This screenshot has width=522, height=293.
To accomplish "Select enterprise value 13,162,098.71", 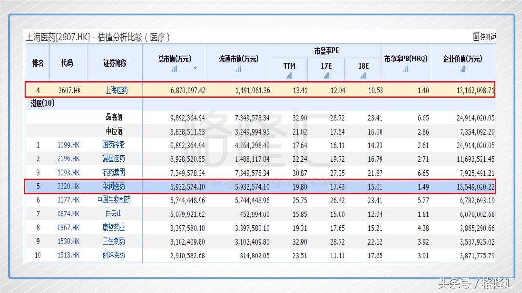I will click(x=475, y=91).
